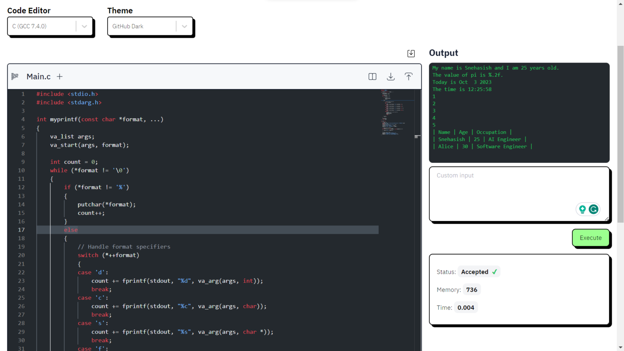Toggle the split editor view icon
Viewport: 624px width, 351px height.
click(372, 76)
